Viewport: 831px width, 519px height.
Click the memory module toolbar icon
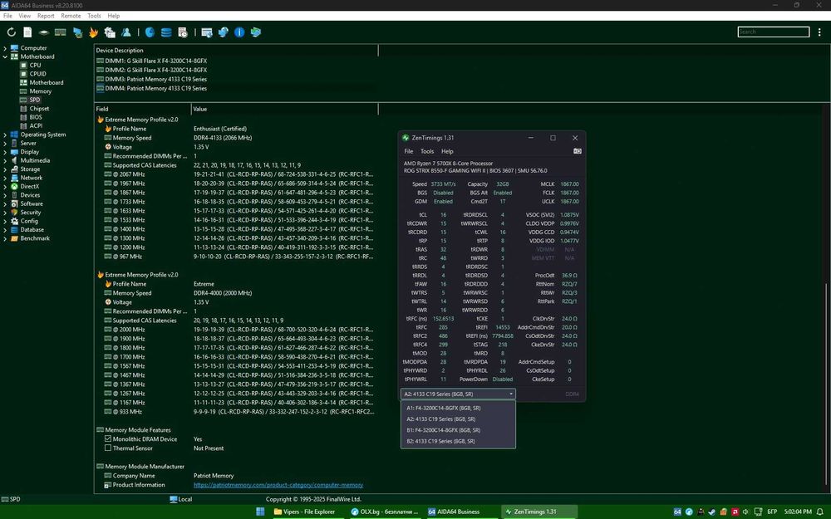(x=61, y=32)
